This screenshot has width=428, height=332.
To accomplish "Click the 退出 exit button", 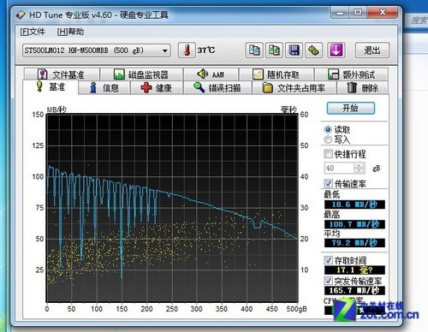I will (x=372, y=50).
